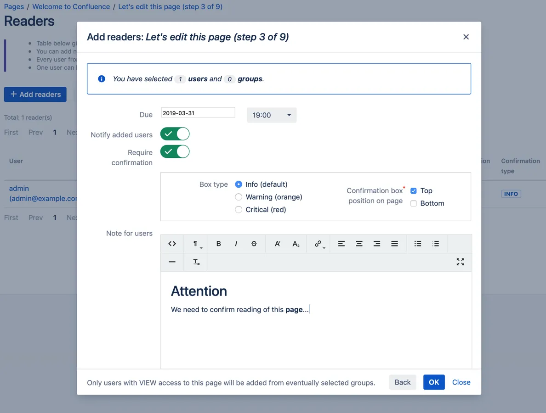Image resolution: width=546 pixels, height=413 pixels.
Task: Center align text
Action: click(x=359, y=244)
